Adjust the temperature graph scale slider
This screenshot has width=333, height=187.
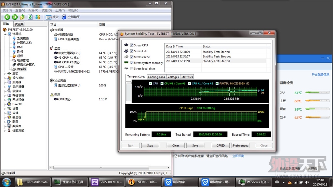click(x=128, y=83)
